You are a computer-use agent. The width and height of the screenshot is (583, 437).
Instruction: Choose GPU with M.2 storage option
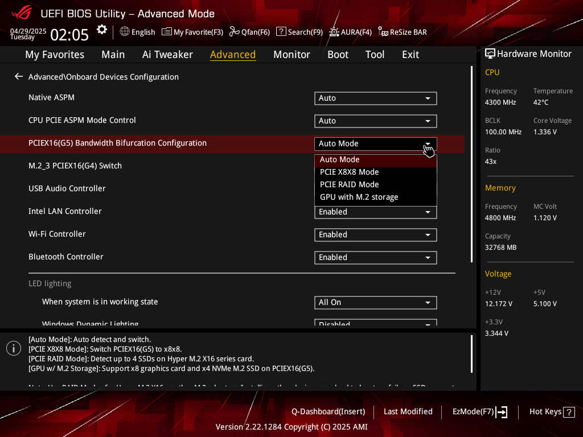point(376,197)
